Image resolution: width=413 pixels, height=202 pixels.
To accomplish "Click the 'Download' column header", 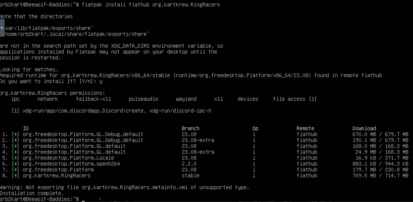I will [364, 128].
